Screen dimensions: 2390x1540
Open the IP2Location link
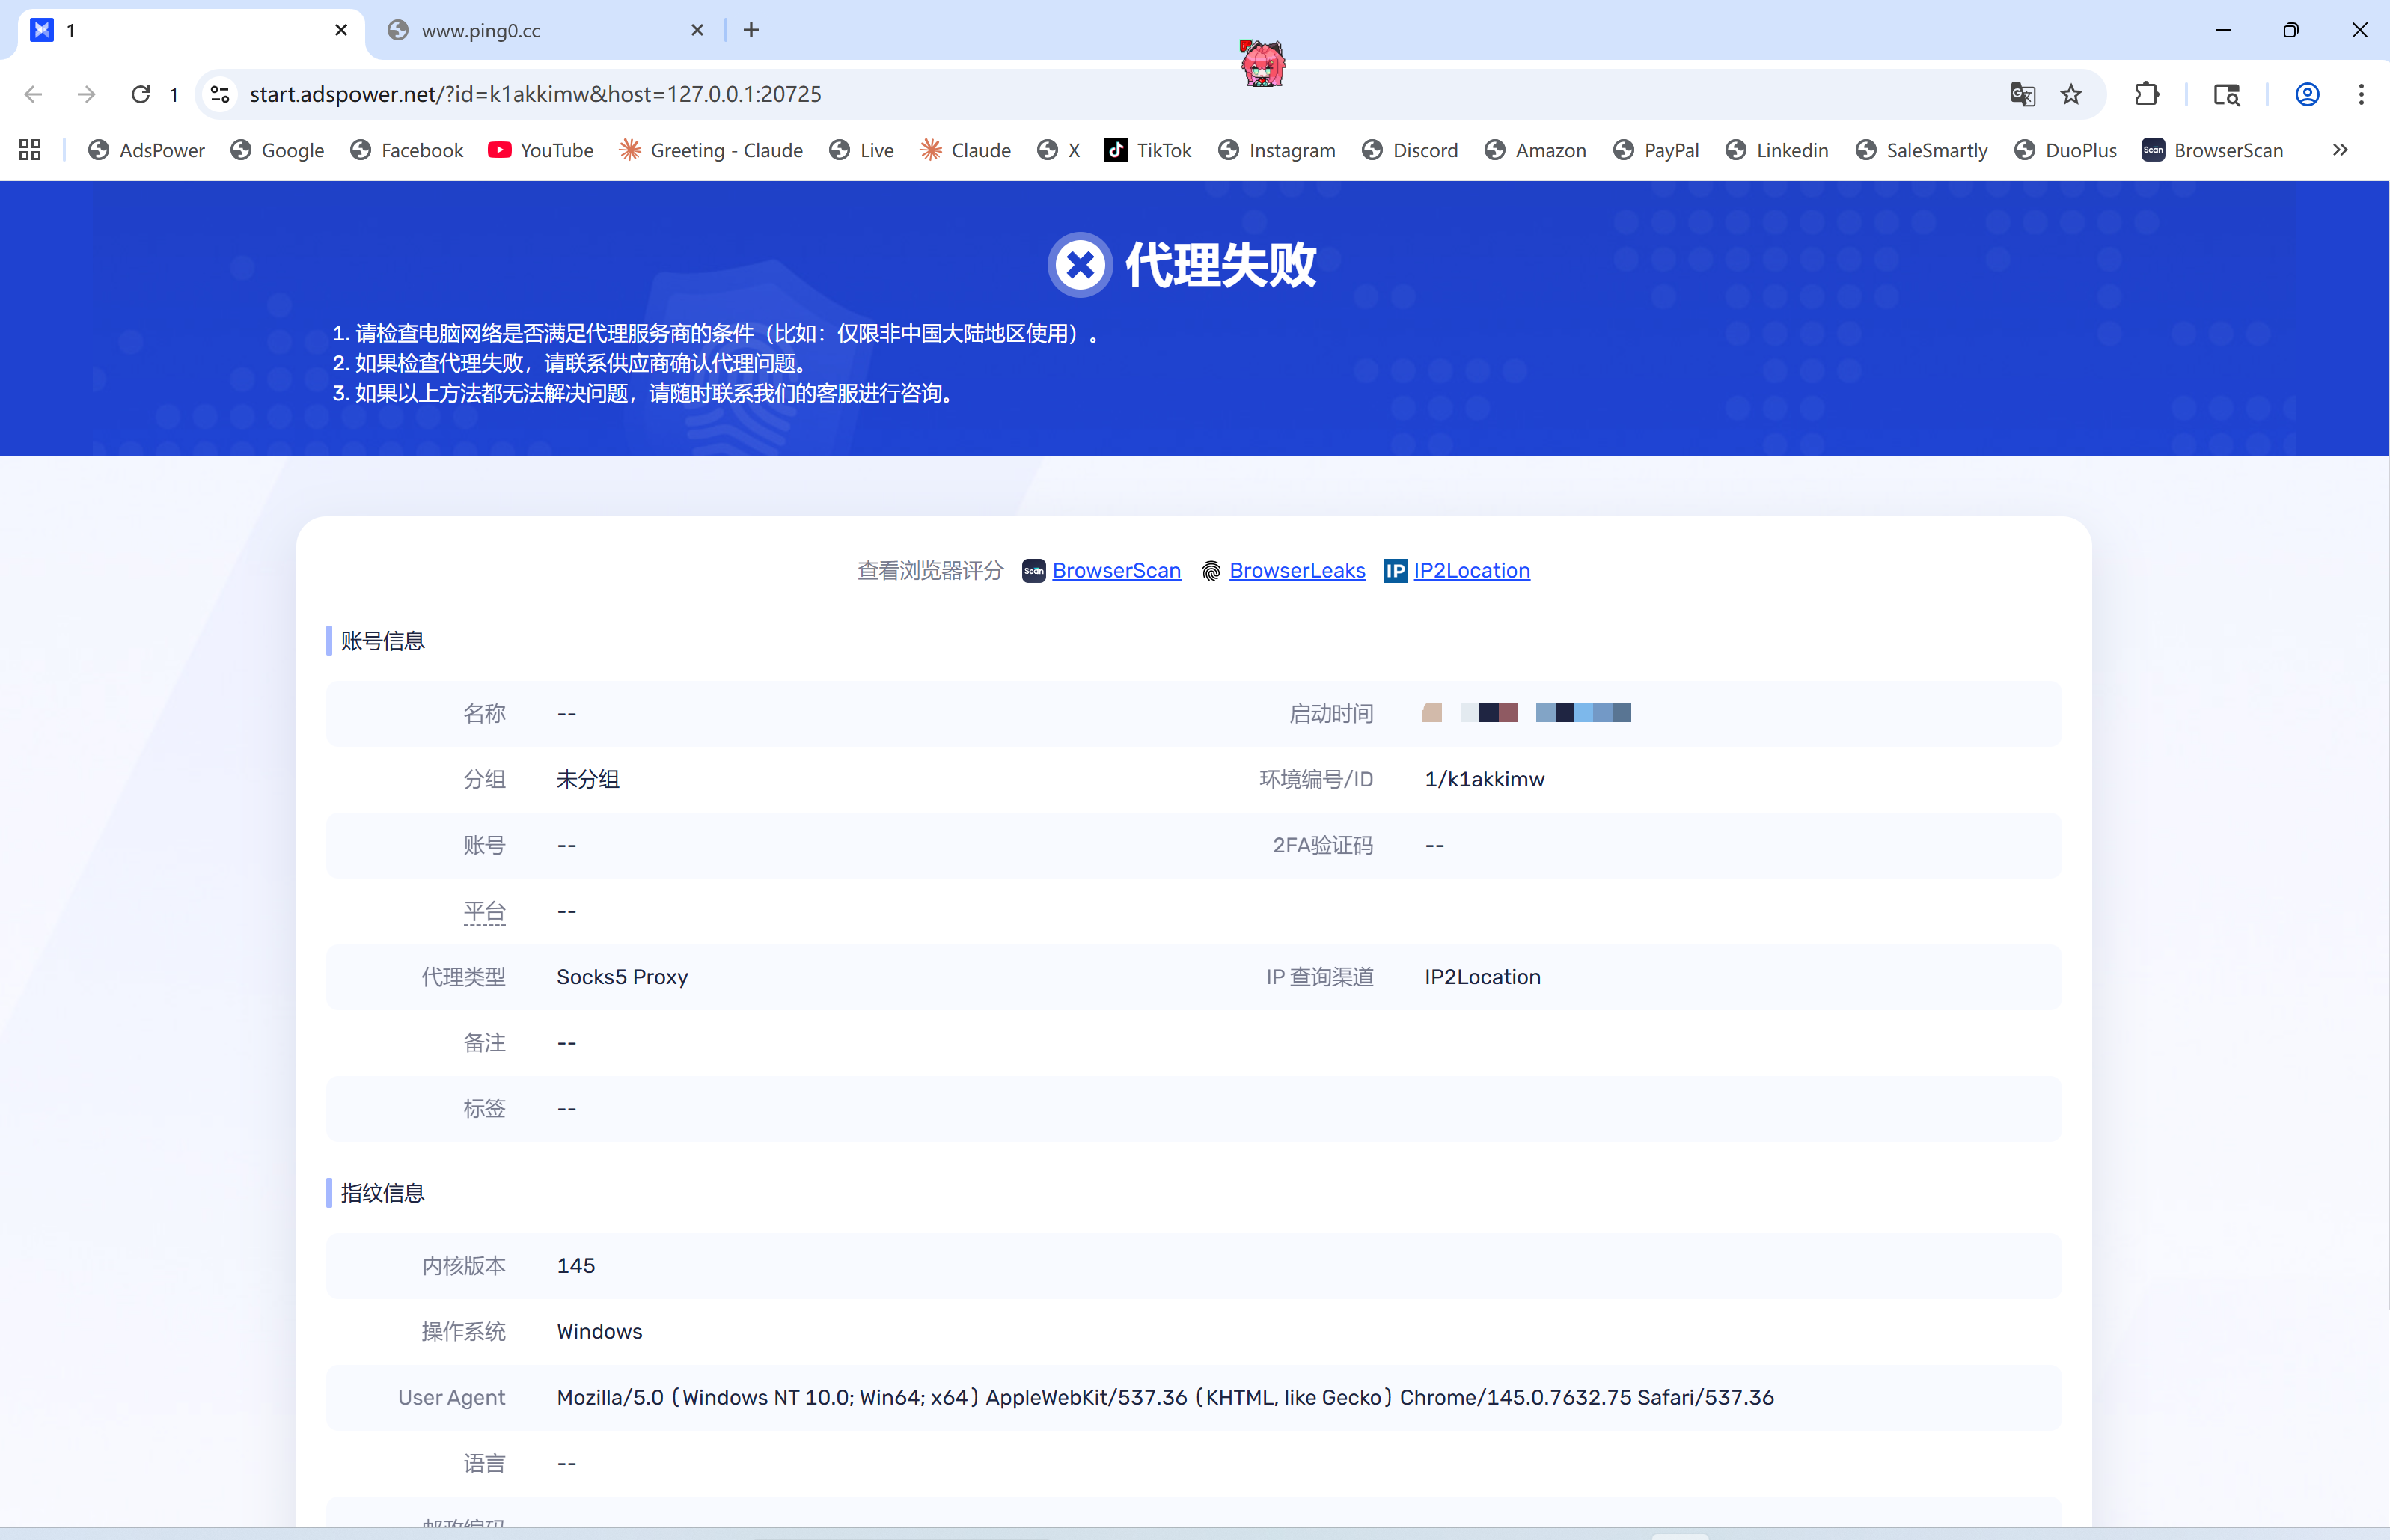[x=1470, y=570]
